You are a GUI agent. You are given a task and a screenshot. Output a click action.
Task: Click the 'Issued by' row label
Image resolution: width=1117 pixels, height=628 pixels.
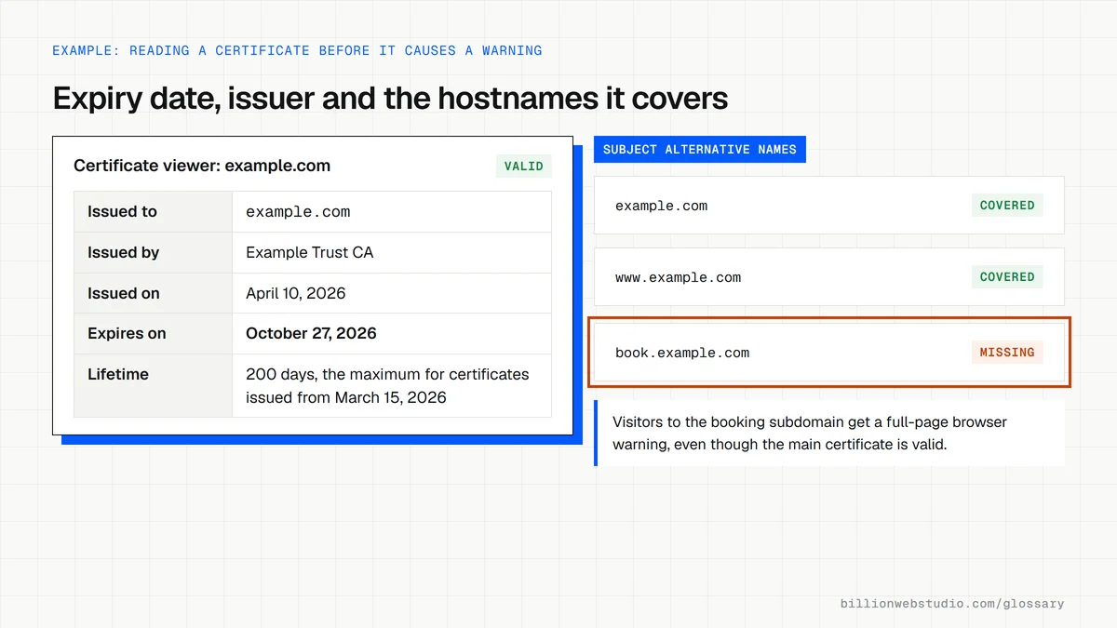(123, 252)
